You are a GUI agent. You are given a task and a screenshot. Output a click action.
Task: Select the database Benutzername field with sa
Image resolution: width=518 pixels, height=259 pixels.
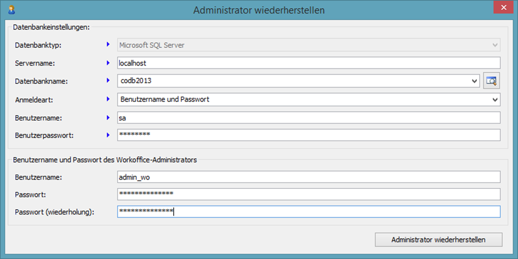coord(309,118)
